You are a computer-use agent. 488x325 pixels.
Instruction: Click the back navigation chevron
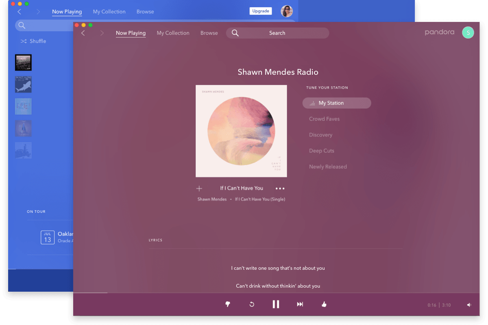coord(83,33)
